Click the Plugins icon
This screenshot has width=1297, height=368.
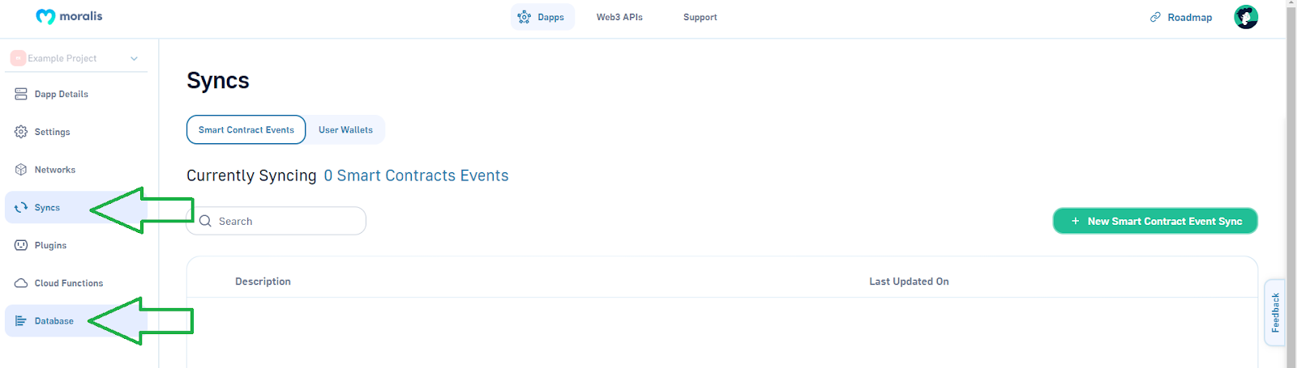point(21,245)
